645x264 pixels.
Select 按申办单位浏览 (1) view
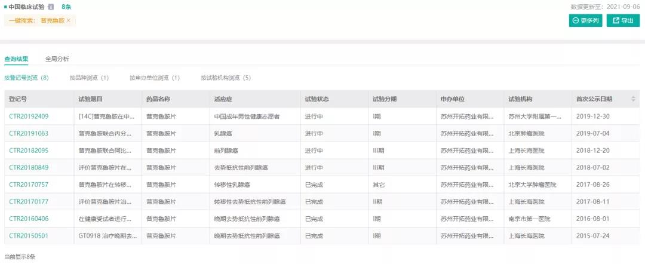[x=155, y=78]
